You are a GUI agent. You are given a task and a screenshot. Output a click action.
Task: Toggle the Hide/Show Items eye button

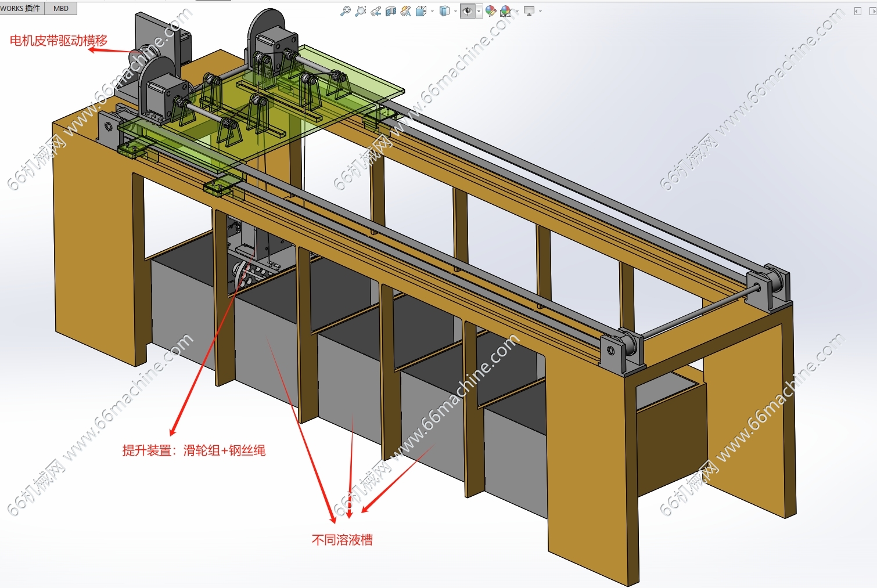[x=468, y=11]
